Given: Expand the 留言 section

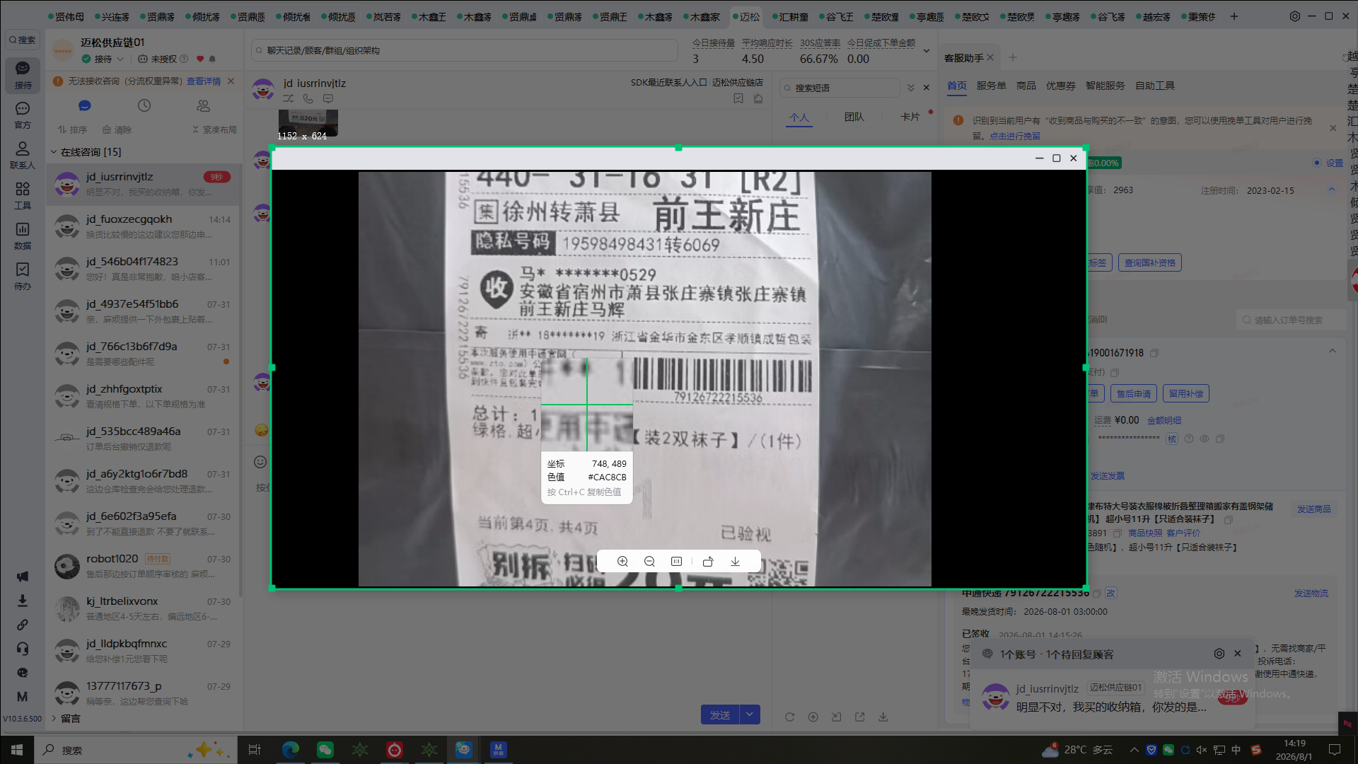Looking at the screenshot, I should [x=54, y=719].
